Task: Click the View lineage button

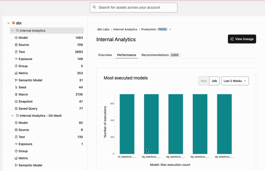Action: [242, 39]
